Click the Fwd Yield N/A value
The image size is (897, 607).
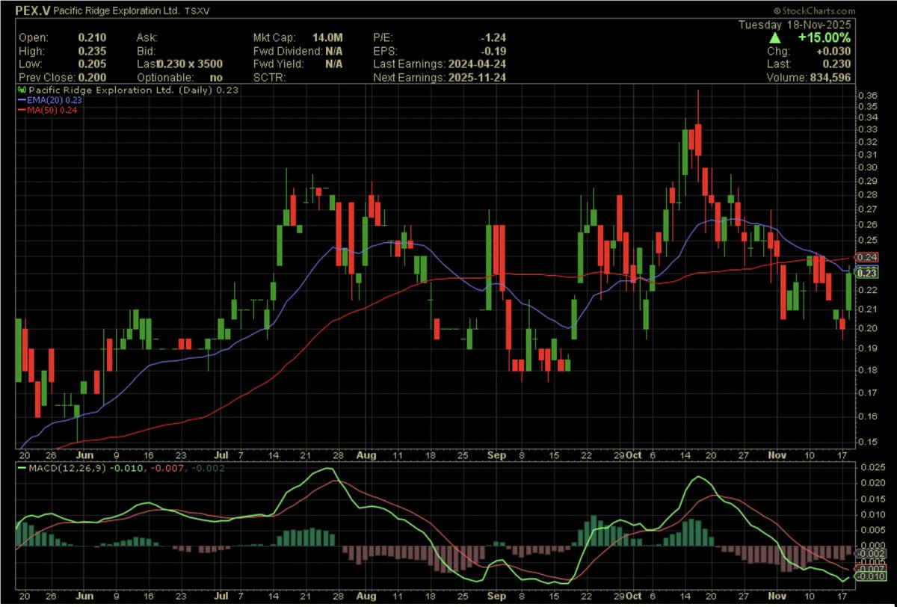click(333, 64)
